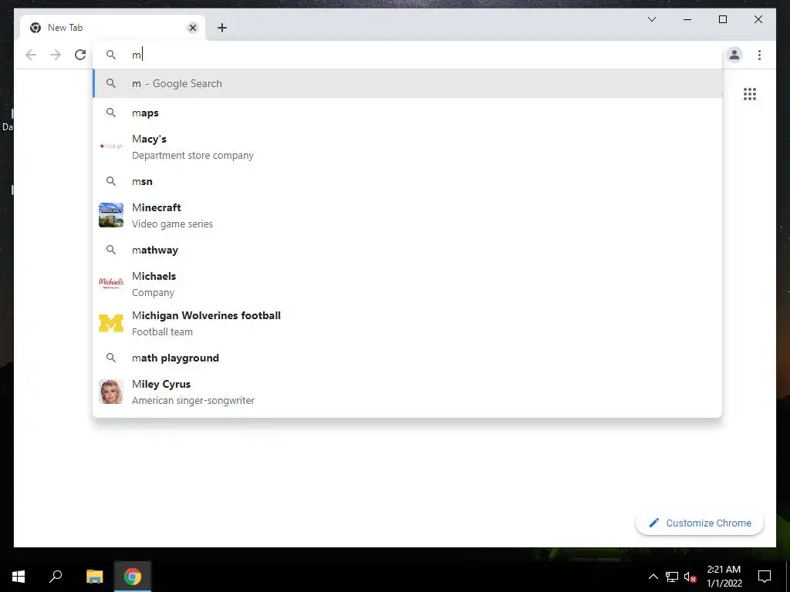
Task: Choose the 'msn' suggestion
Action: (x=407, y=181)
